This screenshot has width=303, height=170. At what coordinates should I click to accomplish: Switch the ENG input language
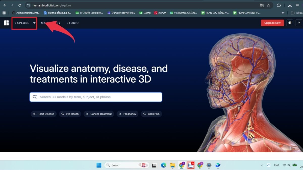pyautogui.click(x=276, y=165)
